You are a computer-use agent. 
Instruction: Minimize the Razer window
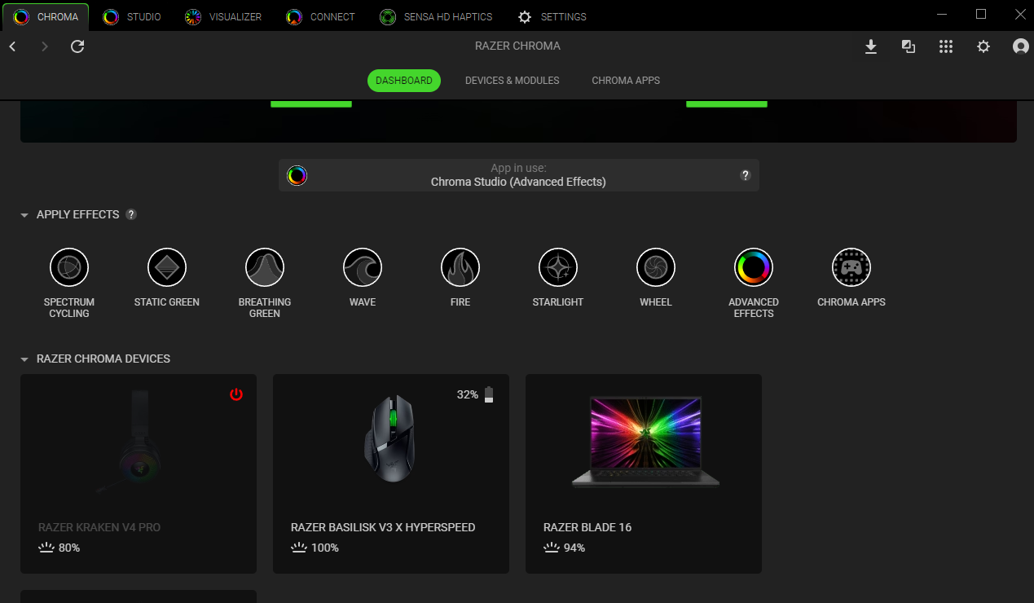[943, 15]
